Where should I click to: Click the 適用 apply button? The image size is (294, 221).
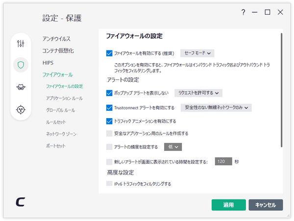pos(228,205)
